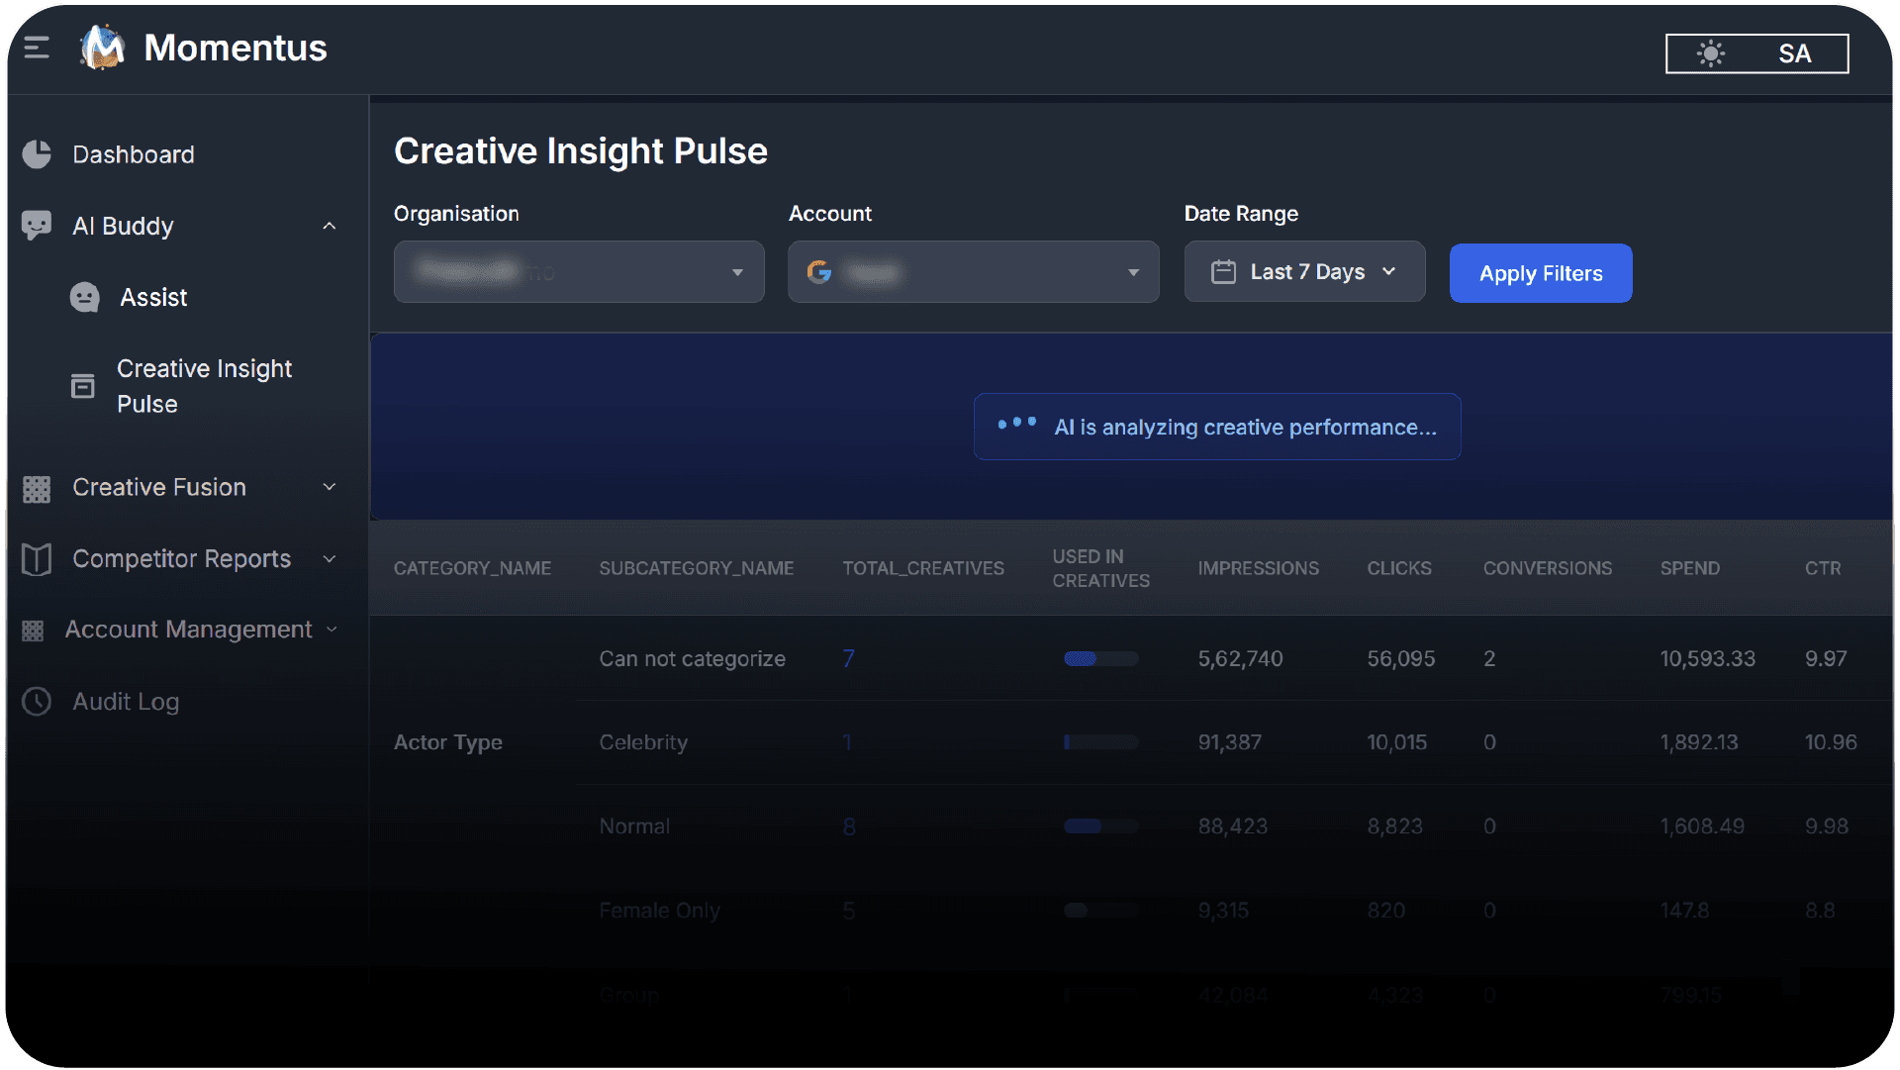This screenshot has height=1070, width=1900.
Task: Click total creatives link 7
Action: tap(848, 659)
